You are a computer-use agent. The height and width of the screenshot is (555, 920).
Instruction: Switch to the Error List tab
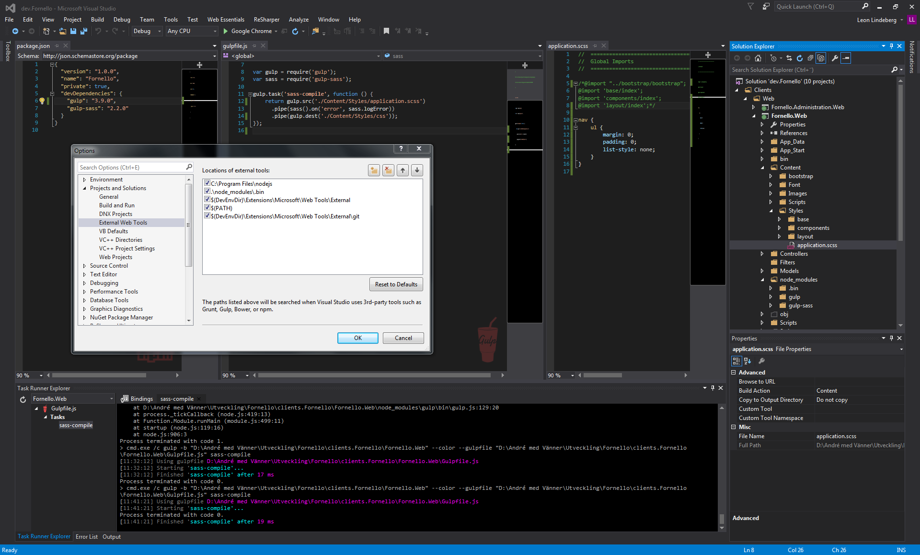point(87,537)
